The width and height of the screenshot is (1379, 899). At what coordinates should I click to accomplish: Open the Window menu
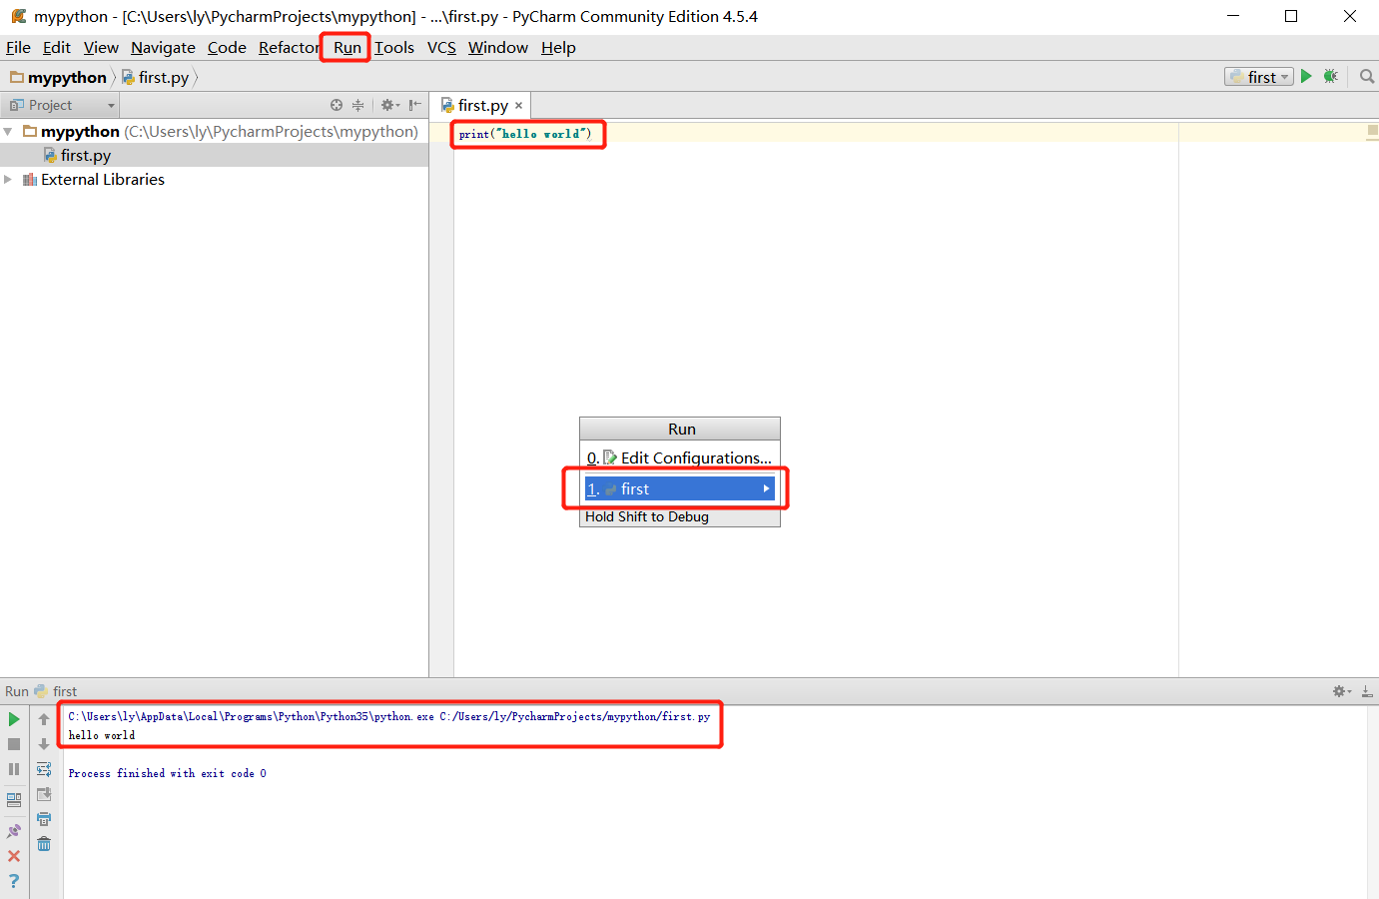[x=498, y=48]
